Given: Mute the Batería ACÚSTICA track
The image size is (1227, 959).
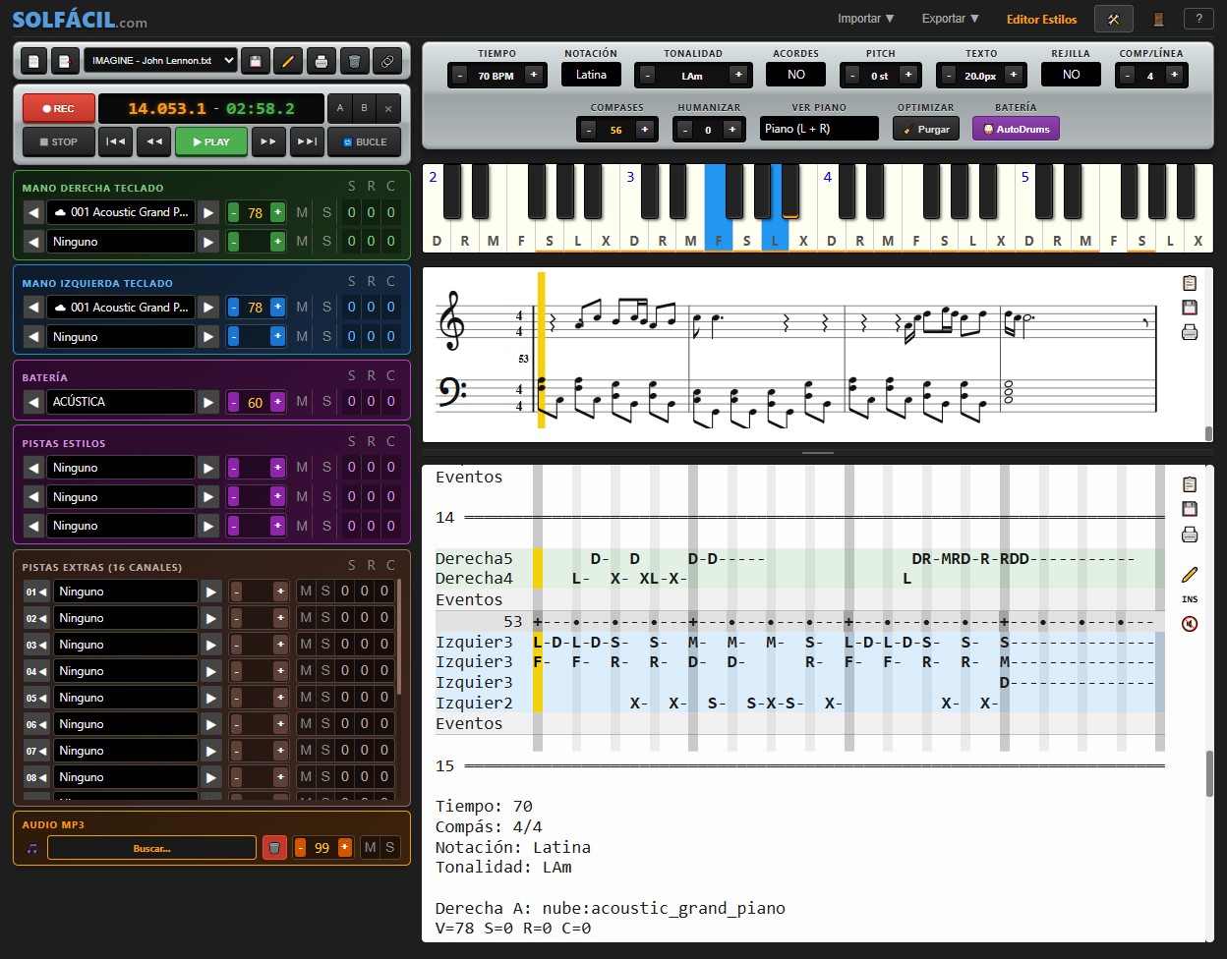Looking at the screenshot, I should tap(302, 401).
